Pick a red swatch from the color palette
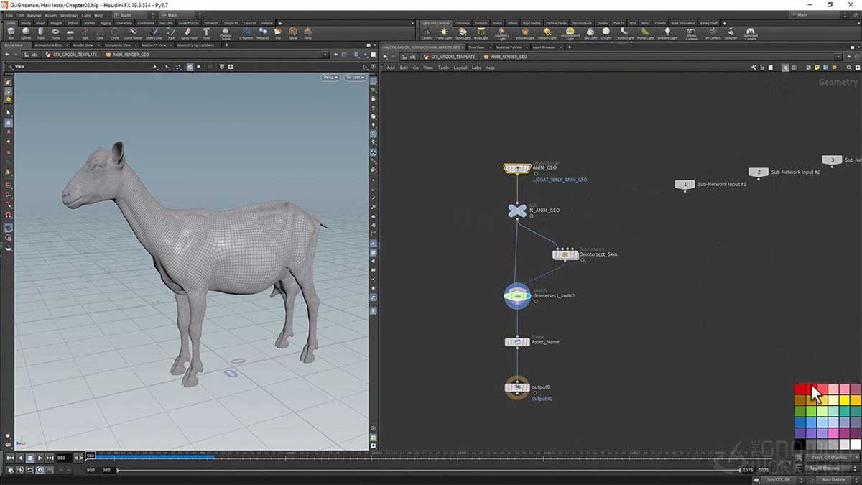This screenshot has height=485, width=862. click(800, 388)
